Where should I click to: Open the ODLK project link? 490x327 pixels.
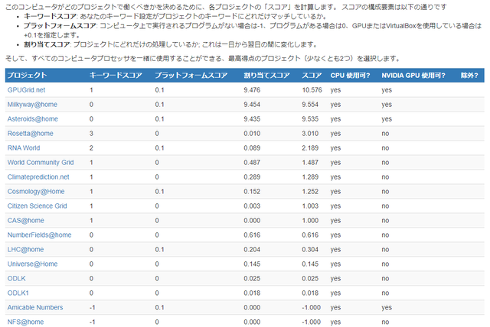(17, 278)
